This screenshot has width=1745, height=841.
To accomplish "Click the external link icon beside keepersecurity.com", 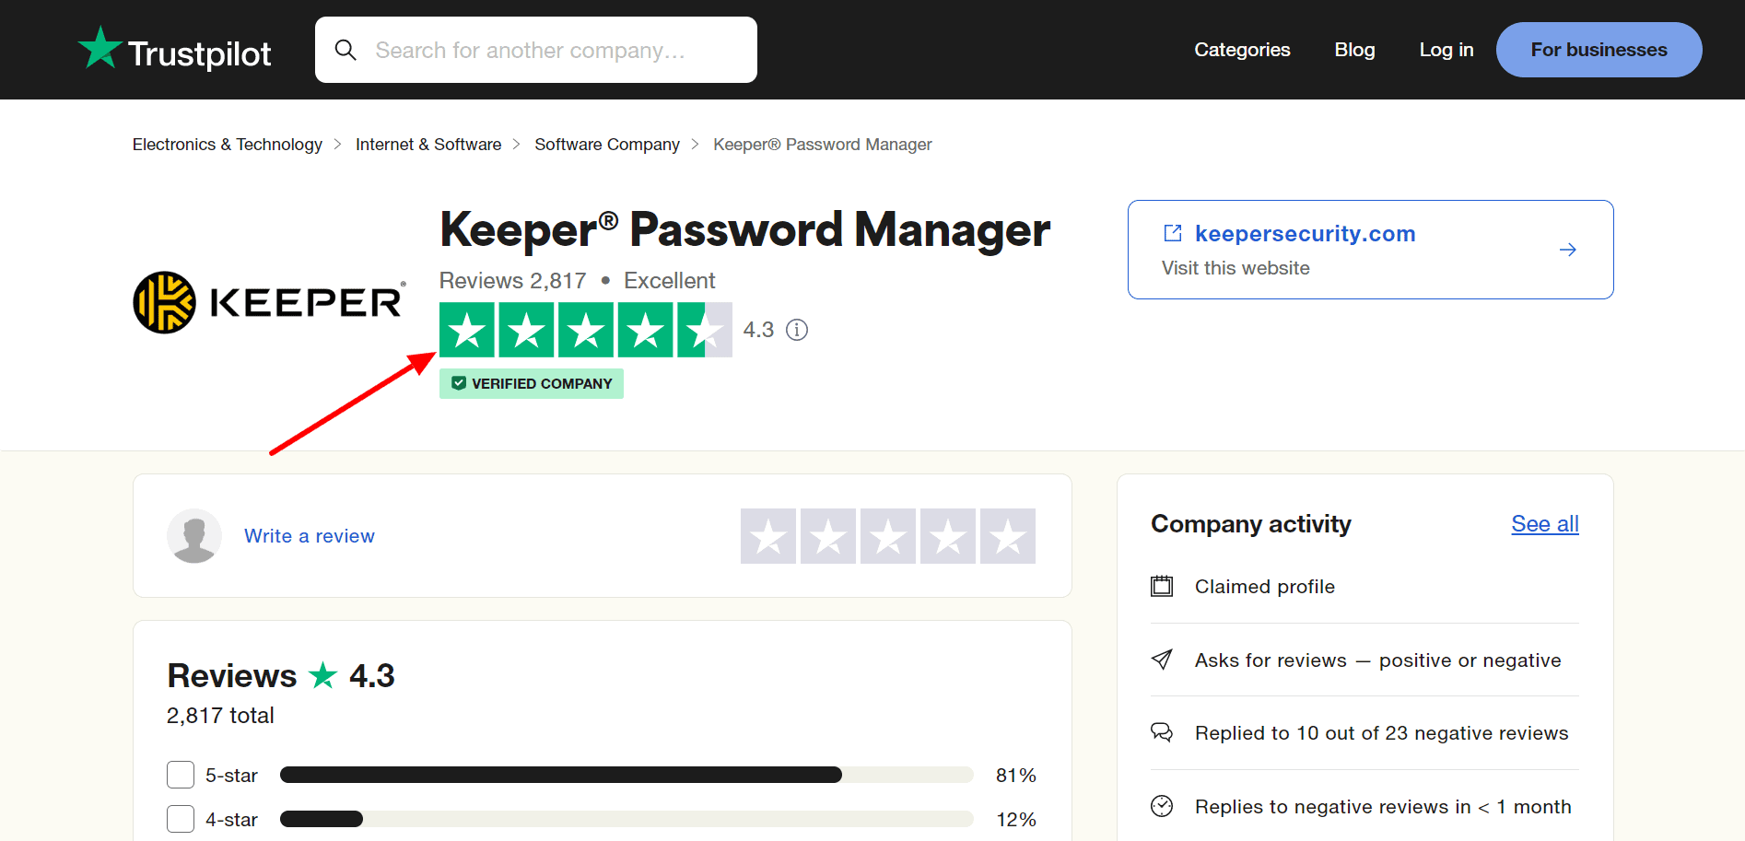I will click(1173, 233).
